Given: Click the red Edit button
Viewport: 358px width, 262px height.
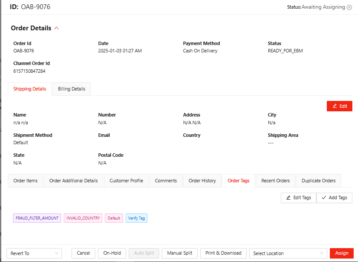Looking at the screenshot, I should coord(339,106).
